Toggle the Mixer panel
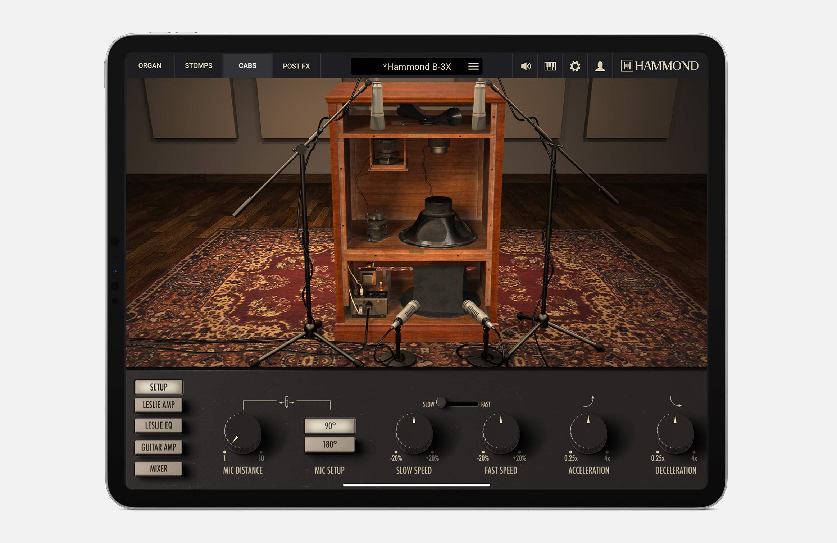837x543 pixels. 159,468
